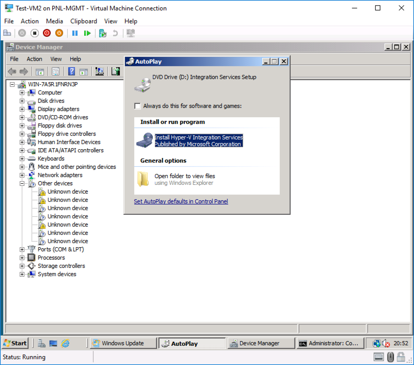Click the Back arrow in Device Manager toolbar
This screenshot has height=365, width=414.
coord(12,71)
